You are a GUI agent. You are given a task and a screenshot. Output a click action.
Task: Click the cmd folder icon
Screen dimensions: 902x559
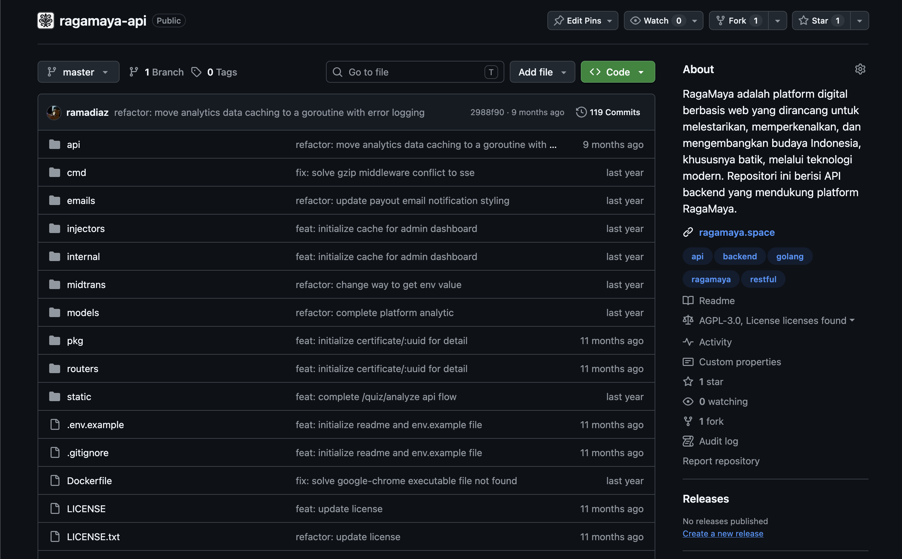pyautogui.click(x=55, y=173)
